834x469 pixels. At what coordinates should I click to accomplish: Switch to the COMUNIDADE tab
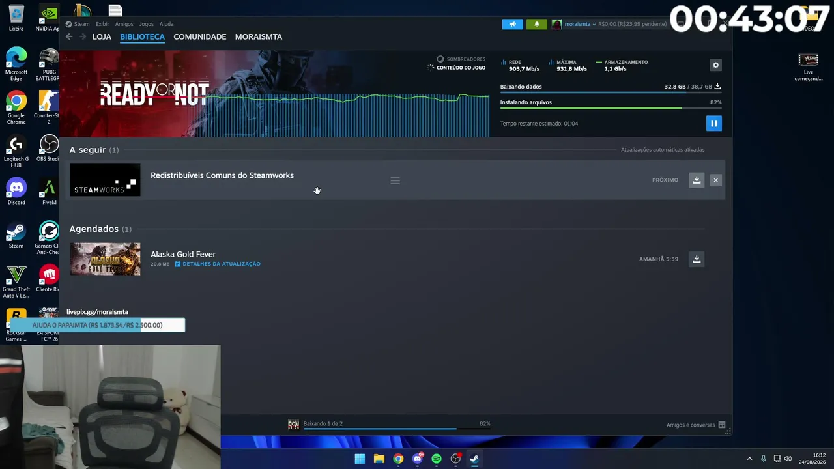click(x=200, y=36)
